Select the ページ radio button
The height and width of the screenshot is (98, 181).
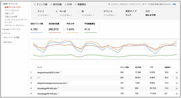pyautogui.click(x=57, y=12)
